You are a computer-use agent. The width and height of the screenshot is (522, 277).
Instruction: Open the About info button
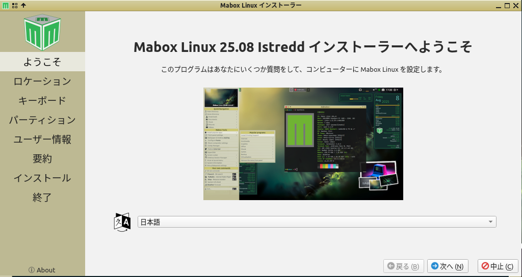42,270
